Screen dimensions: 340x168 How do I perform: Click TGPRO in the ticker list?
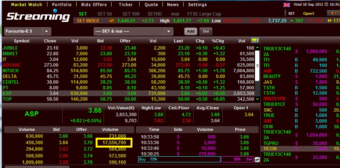tap(271, 143)
